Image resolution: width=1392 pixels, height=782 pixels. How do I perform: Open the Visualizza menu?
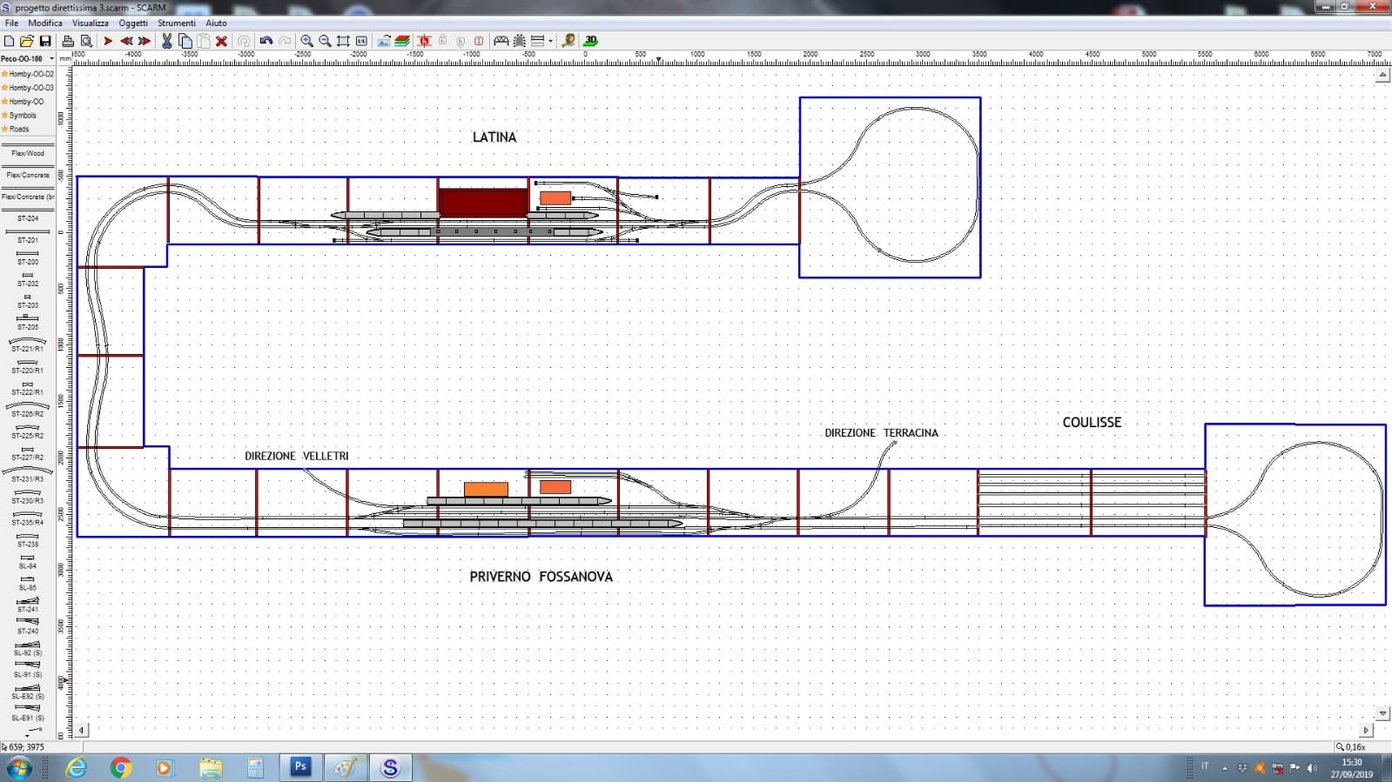coord(91,23)
